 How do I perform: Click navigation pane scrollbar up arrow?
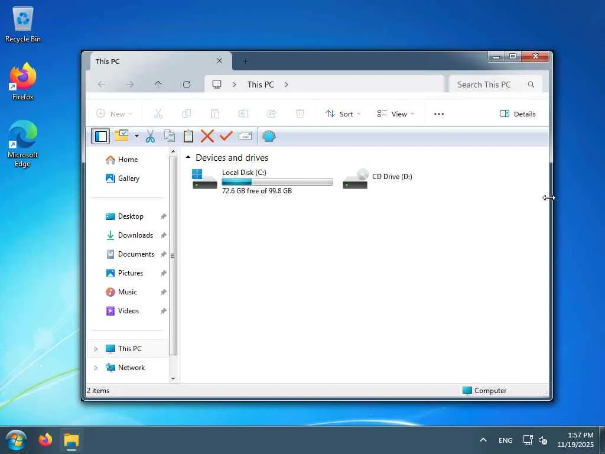(173, 152)
